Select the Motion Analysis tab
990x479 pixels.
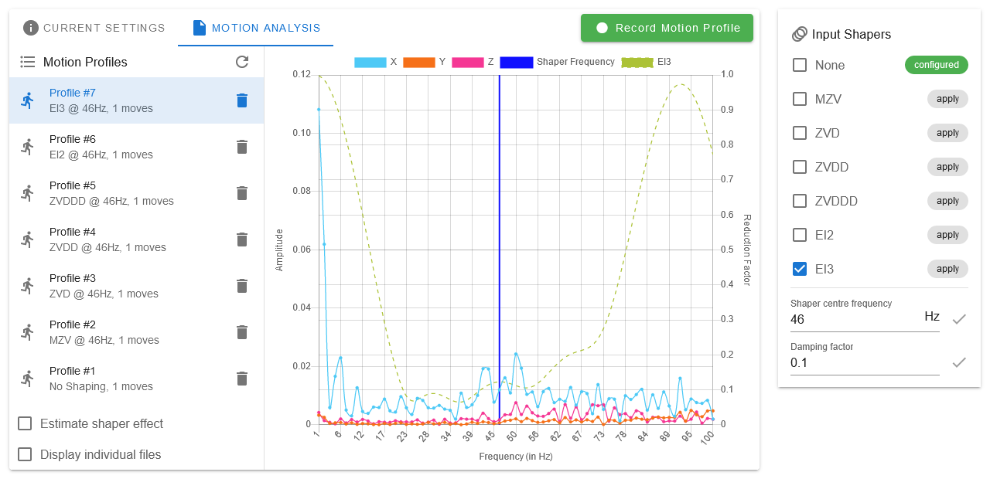256,28
